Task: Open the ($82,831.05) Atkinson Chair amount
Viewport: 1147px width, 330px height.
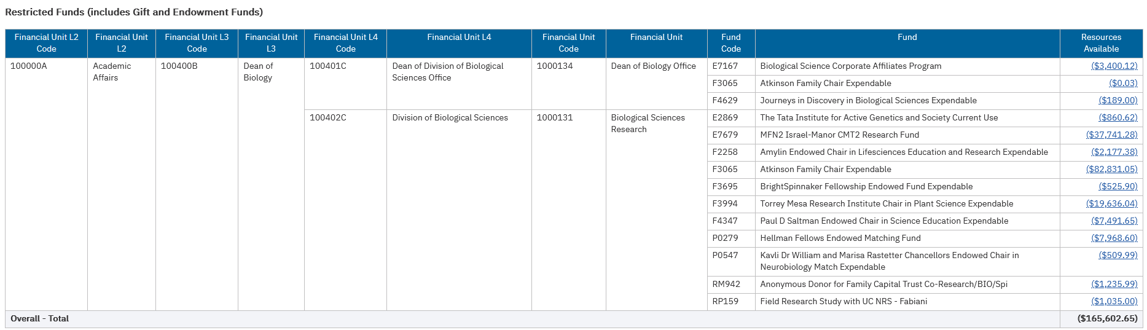Action: point(1111,169)
